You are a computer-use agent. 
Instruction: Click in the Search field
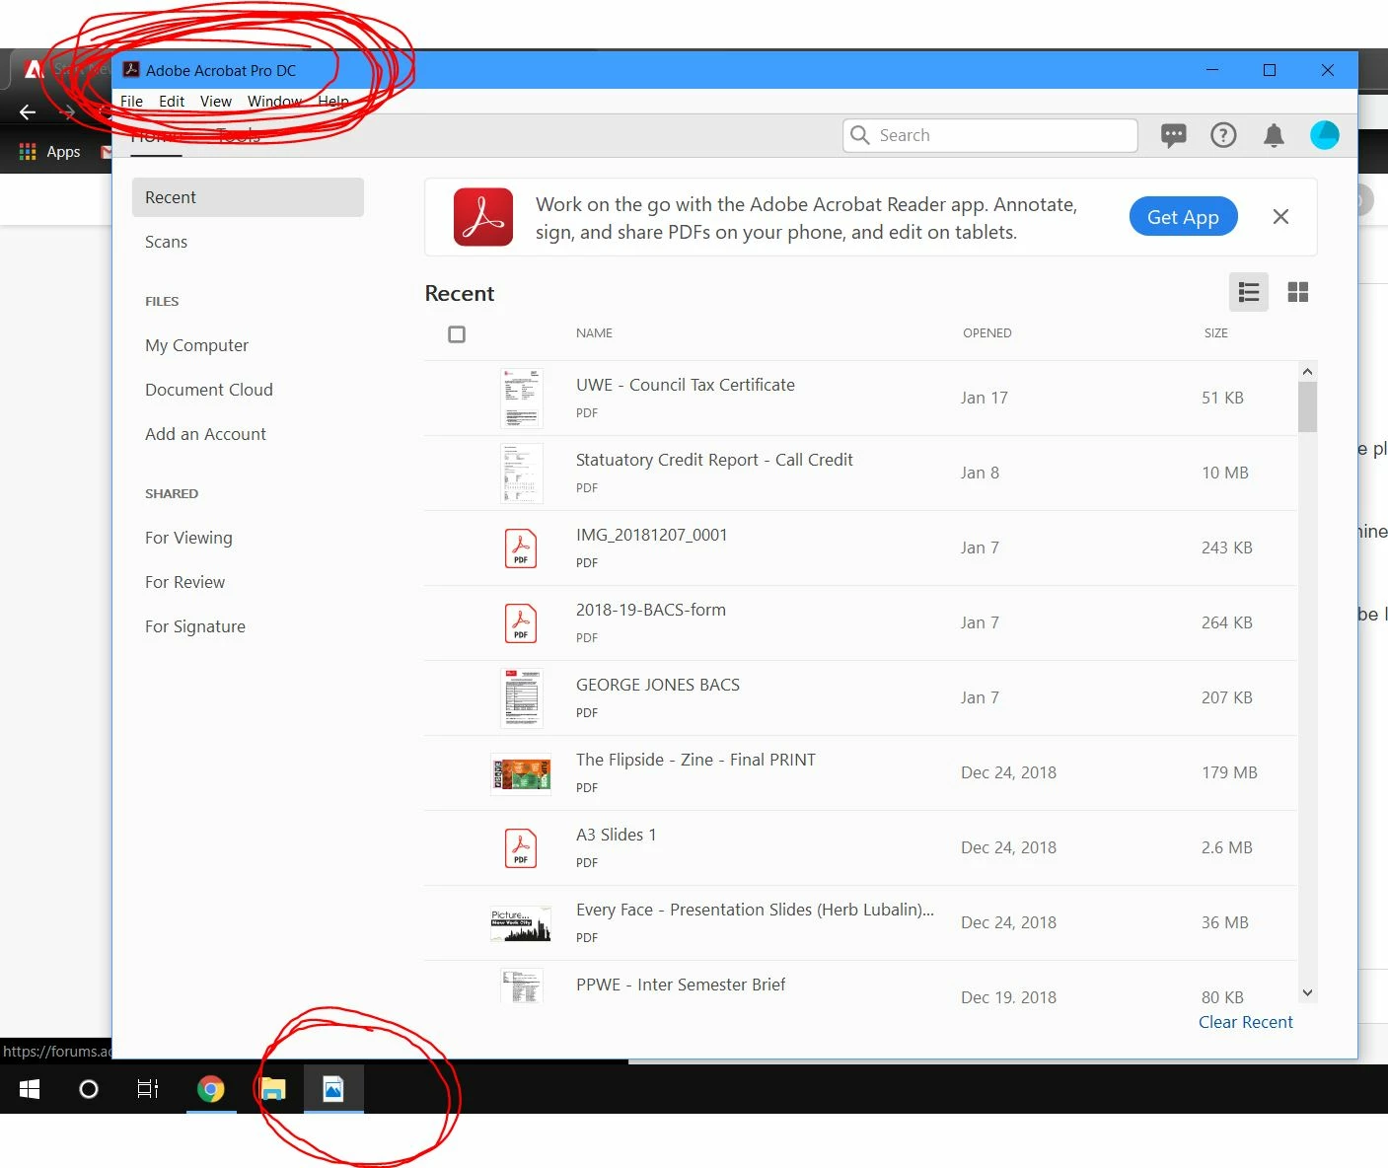pyautogui.click(x=990, y=135)
